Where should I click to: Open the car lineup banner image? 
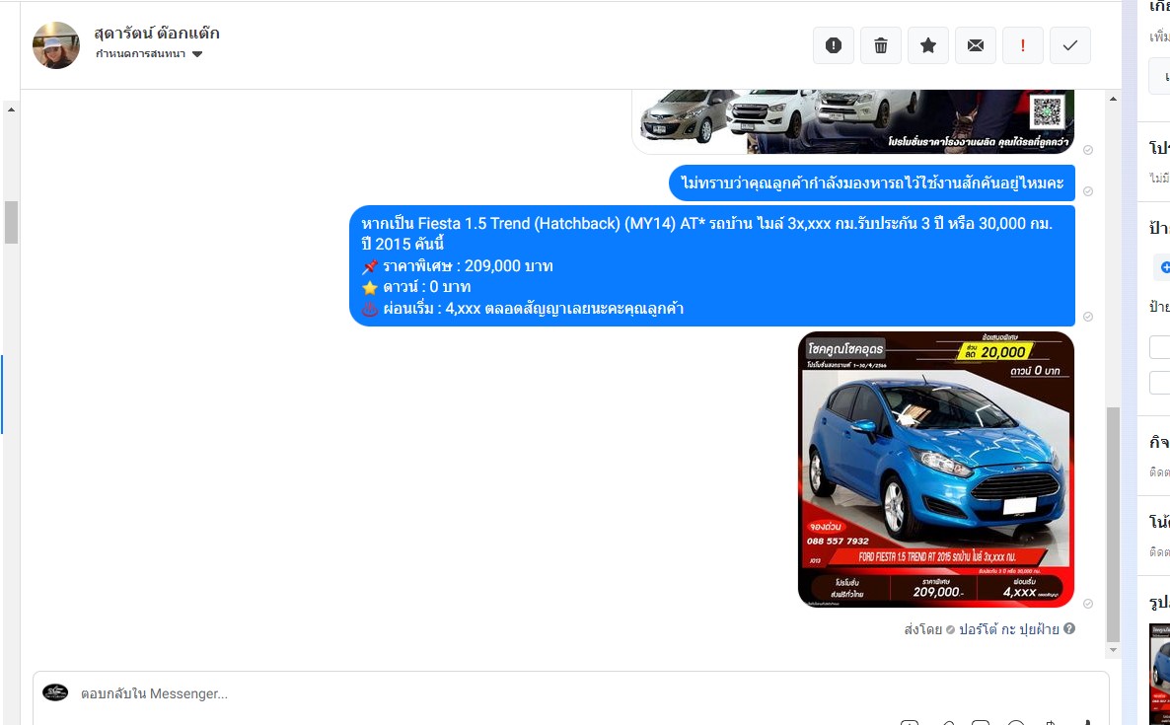pos(853,121)
